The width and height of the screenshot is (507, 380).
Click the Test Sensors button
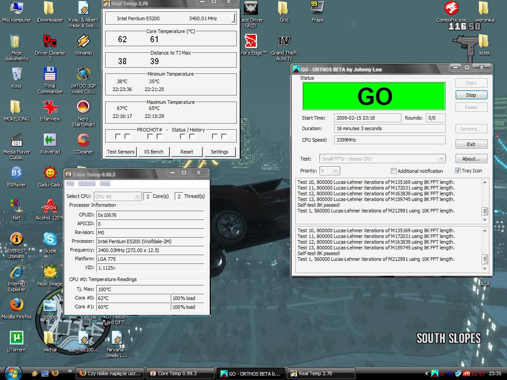click(121, 152)
